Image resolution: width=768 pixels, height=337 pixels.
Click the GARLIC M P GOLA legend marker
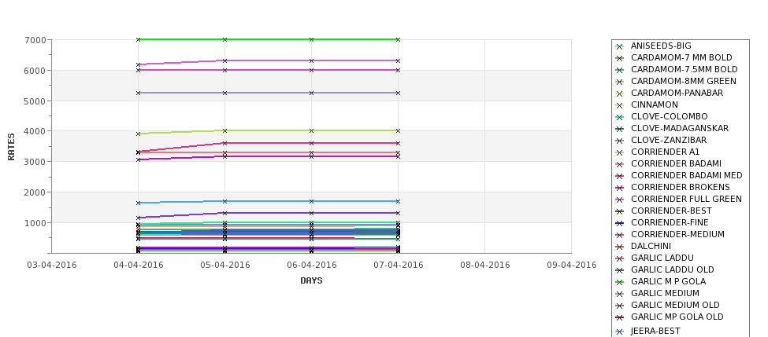click(x=620, y=282)
